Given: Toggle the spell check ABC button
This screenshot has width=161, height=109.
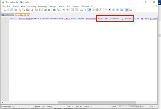Looking at the screenshot, I should coord(127,10).
